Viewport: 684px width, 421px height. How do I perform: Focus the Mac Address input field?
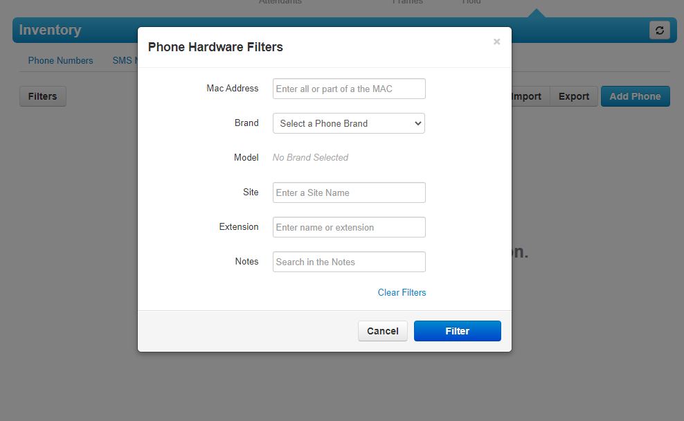[349, 89]
